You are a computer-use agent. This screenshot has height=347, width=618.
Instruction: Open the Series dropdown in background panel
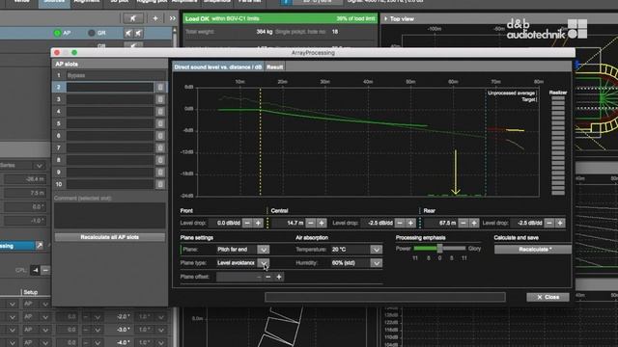coord(39,166)
